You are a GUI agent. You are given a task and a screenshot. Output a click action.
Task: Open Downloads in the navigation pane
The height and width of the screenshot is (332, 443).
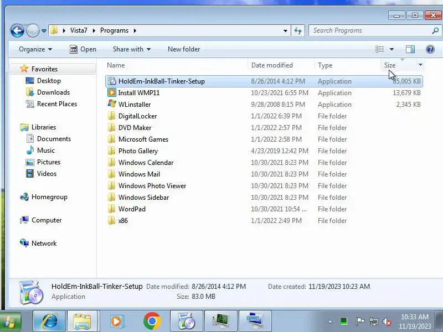click(x=53, y=92)
